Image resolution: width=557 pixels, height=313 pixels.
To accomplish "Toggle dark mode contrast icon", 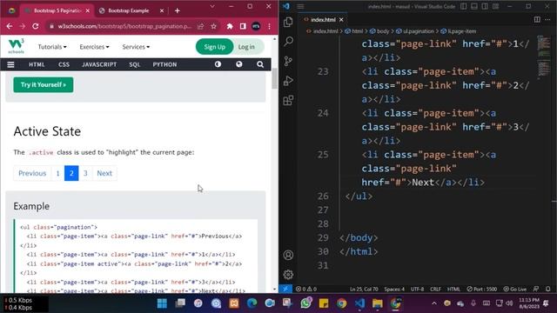I will pos(218,64).
